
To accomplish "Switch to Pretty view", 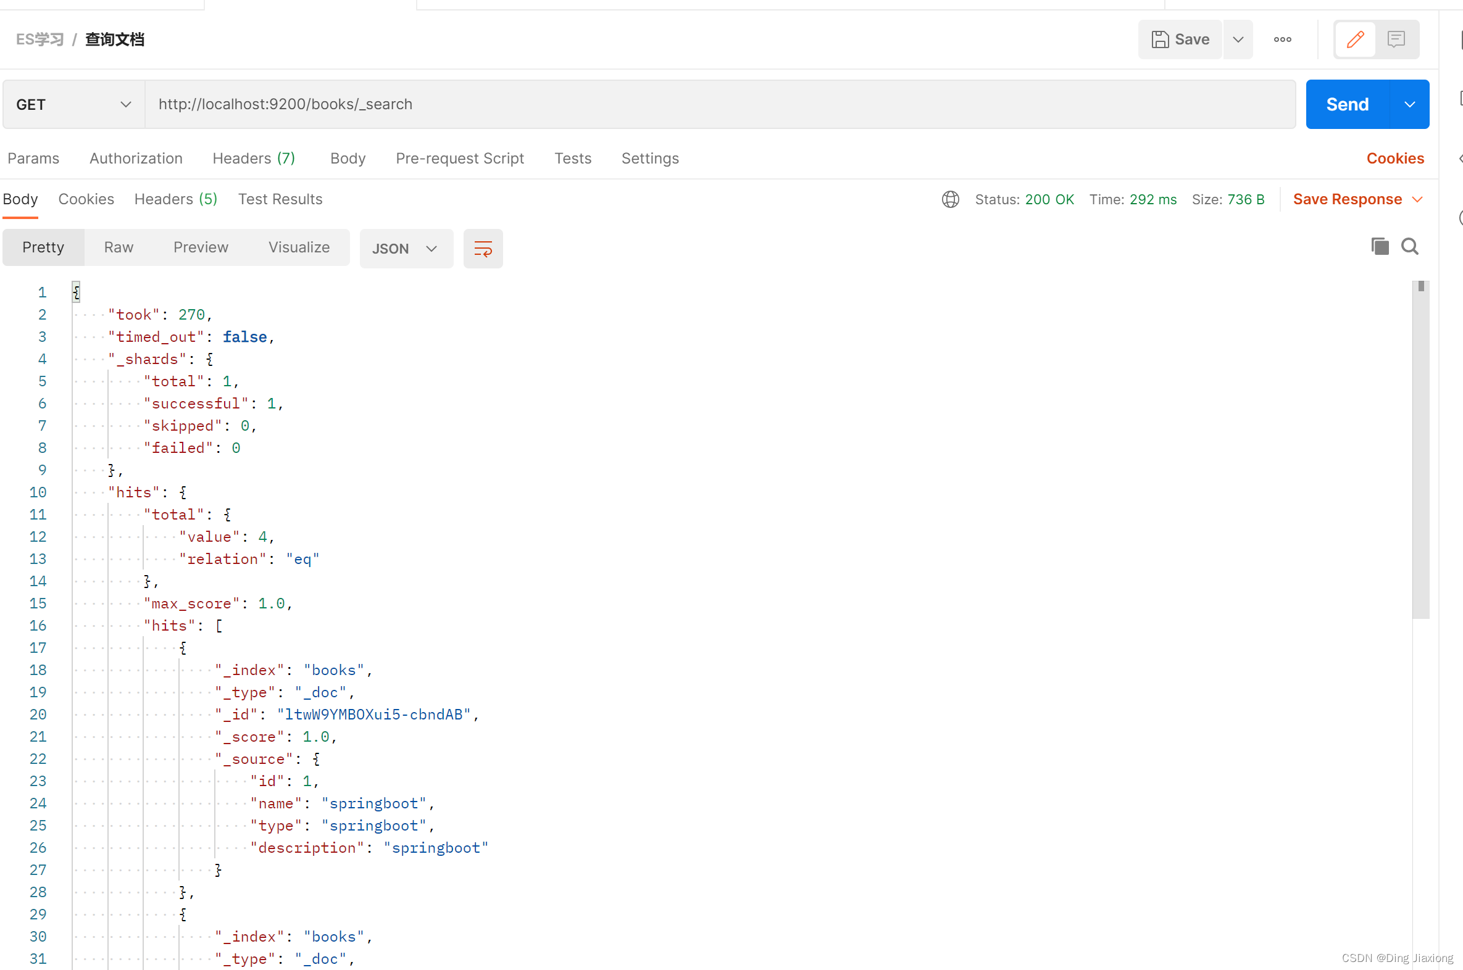I will (x=43, y=247).
